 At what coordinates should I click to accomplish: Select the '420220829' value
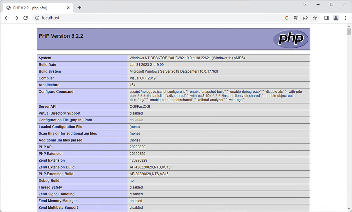138,161
